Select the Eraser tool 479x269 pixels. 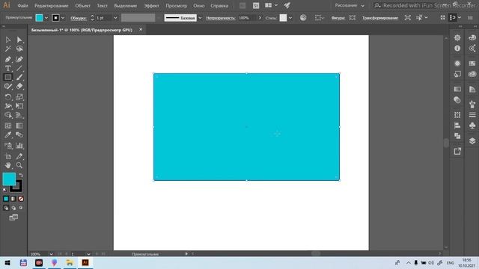pyautogui.click(x=19, y=87)
